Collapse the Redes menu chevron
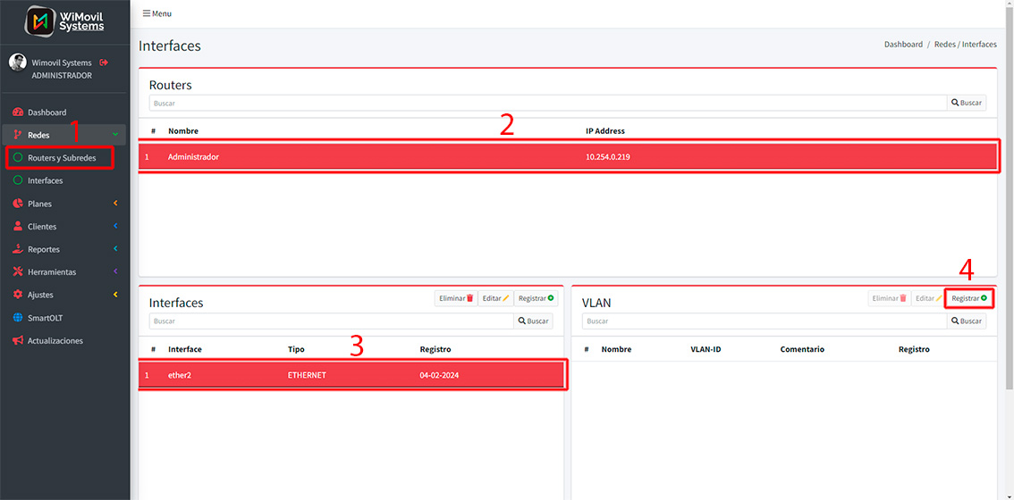This screenshot has width=1014, height=500. [115, 135]
